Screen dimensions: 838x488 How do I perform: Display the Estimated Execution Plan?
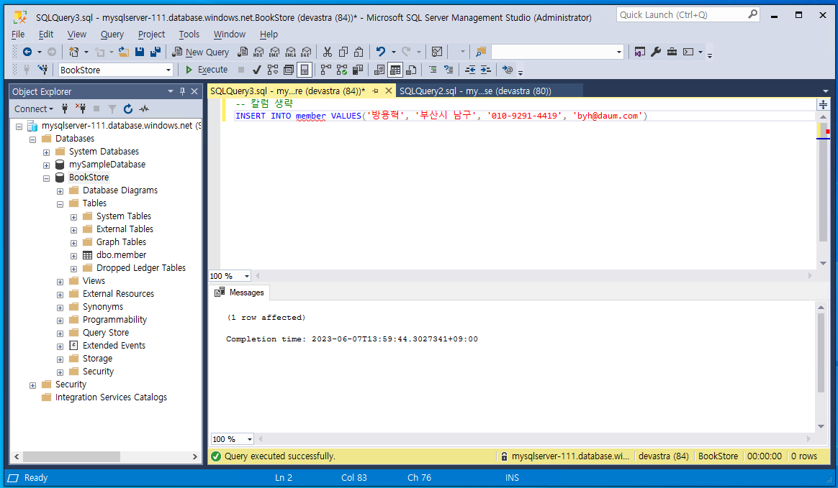coord(273,70)
